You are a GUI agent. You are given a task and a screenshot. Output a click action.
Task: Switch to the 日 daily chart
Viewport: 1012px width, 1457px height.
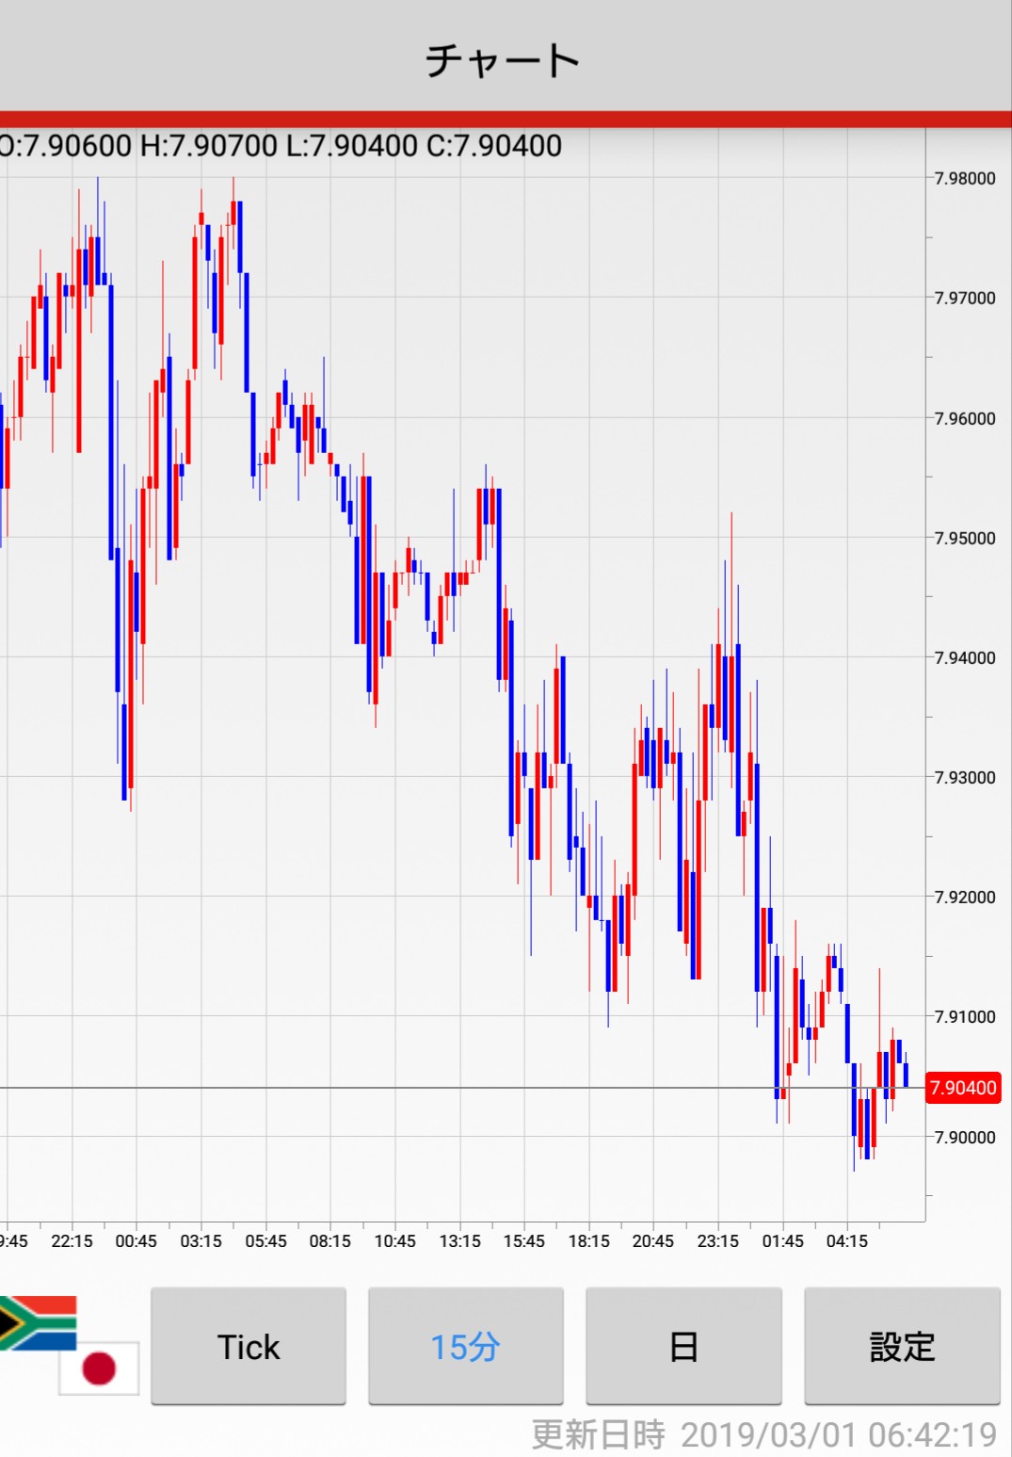[x=683, y=1346]
